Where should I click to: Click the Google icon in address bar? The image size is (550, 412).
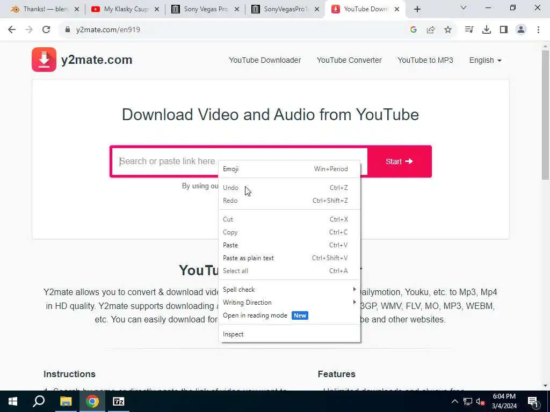coord(413,30)
